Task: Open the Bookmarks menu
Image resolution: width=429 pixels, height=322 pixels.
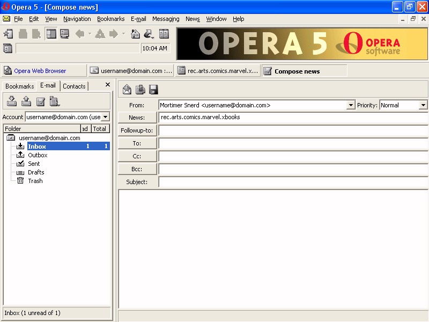Action: pos(111,19)
